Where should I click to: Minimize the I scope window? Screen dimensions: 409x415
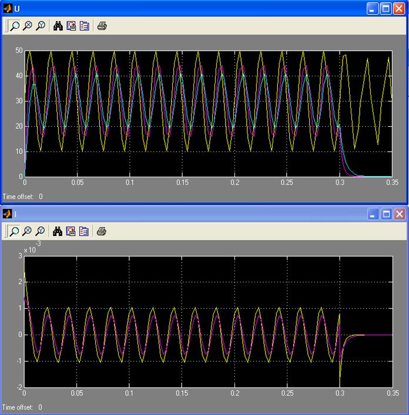[x=373, y=214]
